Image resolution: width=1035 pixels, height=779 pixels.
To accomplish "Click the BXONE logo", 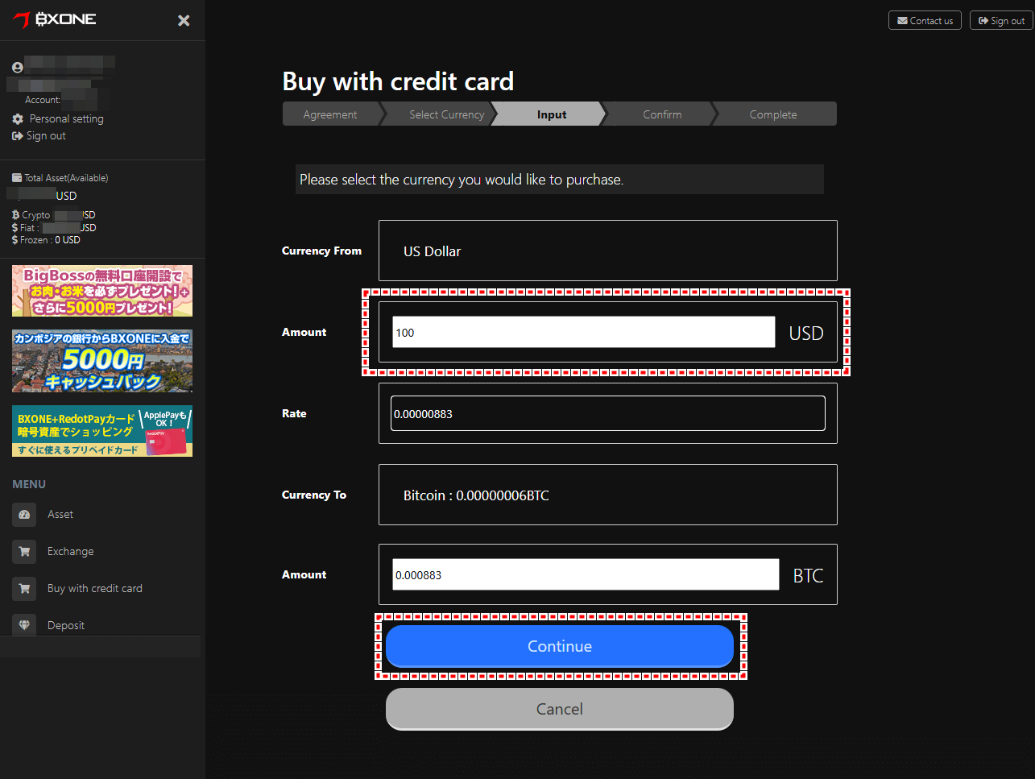I will point(55,19).
